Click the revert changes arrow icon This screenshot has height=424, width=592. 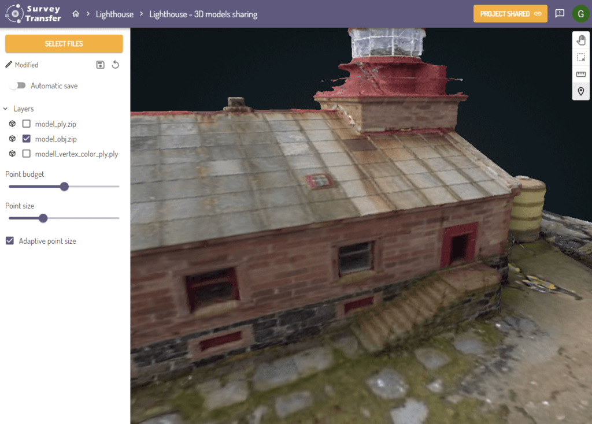tap(116, 65)
